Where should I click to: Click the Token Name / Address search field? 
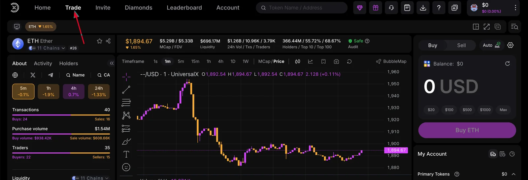point(302,8)
